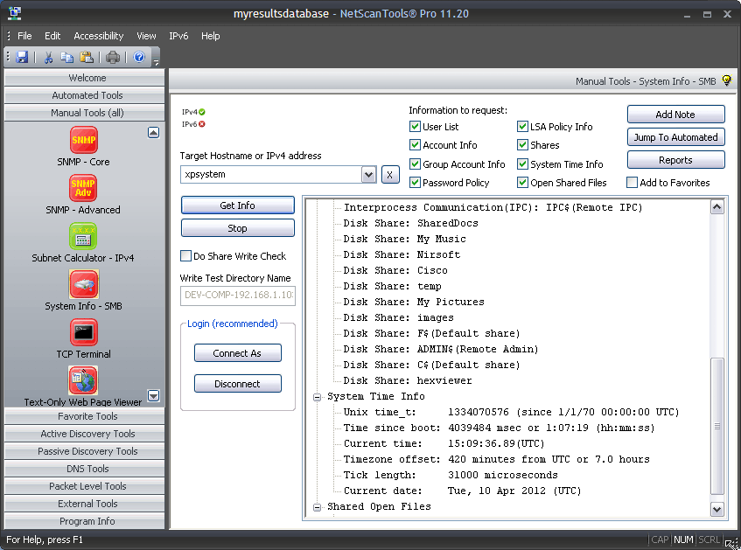Click the IPv6 red status icon

coord(202,124)
